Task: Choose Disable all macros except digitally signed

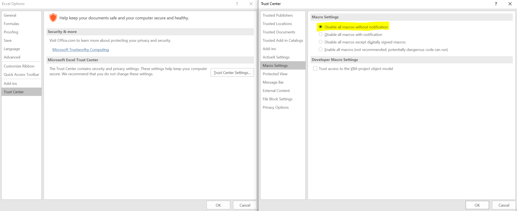Action: (321, 42)
